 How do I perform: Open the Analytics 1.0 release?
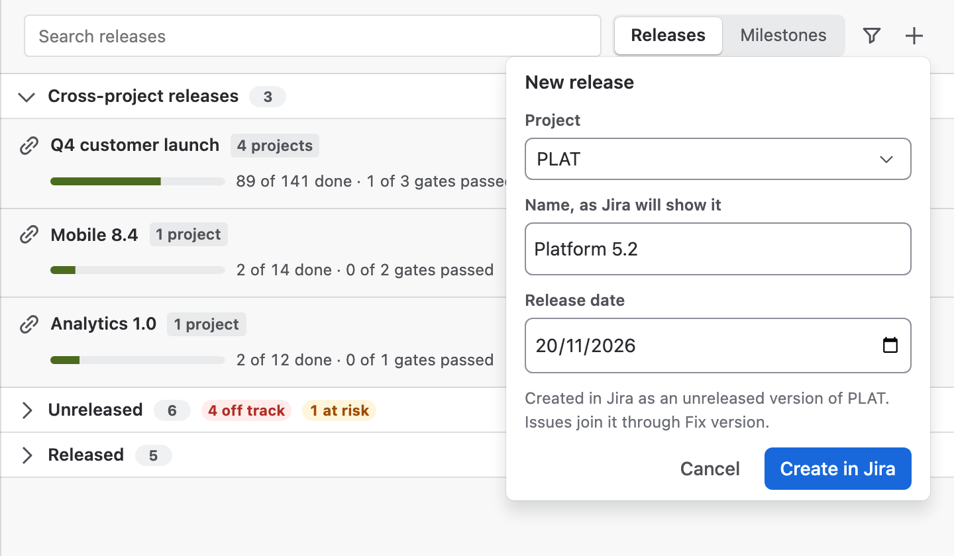tap(103, 324)
